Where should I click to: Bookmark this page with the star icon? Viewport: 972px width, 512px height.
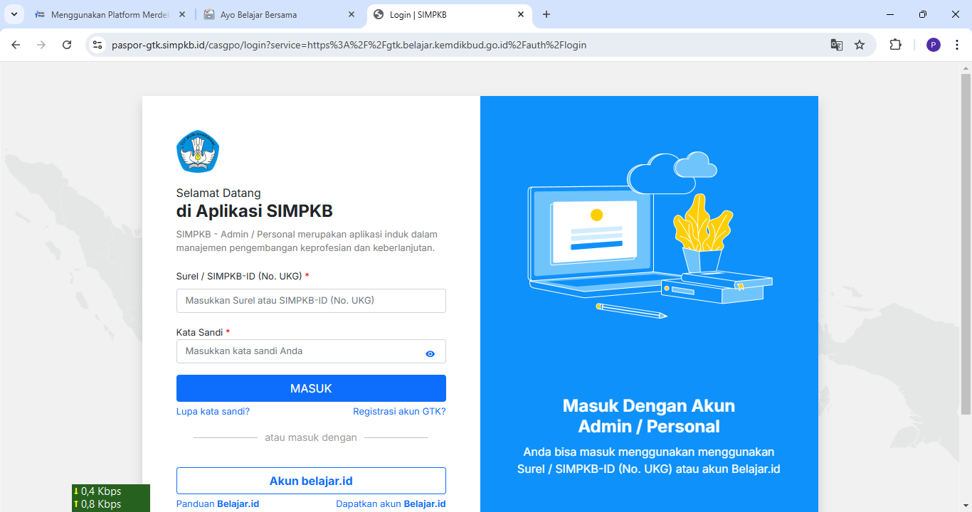click(860, 45)
